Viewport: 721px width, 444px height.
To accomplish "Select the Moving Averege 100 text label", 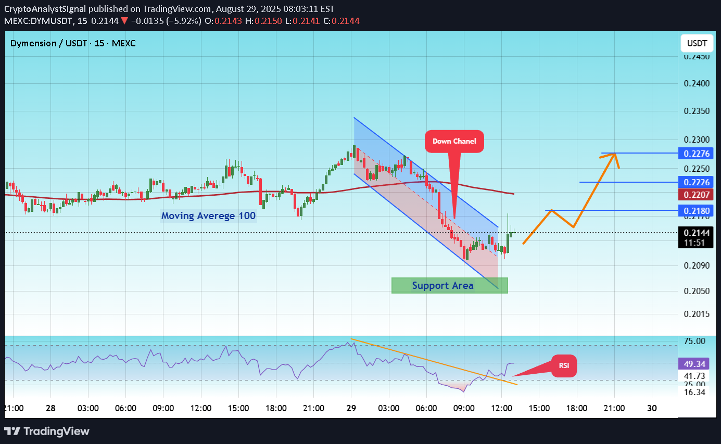I will 208,215.
